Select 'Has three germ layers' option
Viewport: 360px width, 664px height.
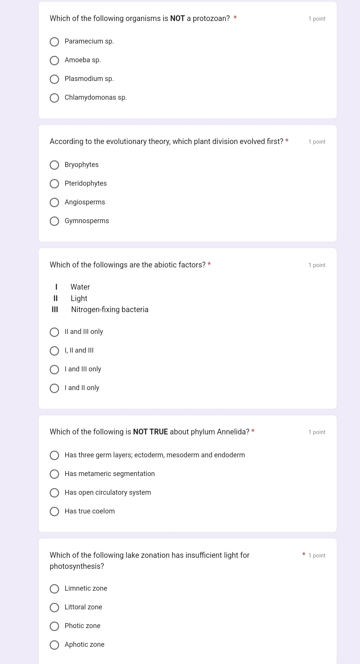(x=55, y=455)
